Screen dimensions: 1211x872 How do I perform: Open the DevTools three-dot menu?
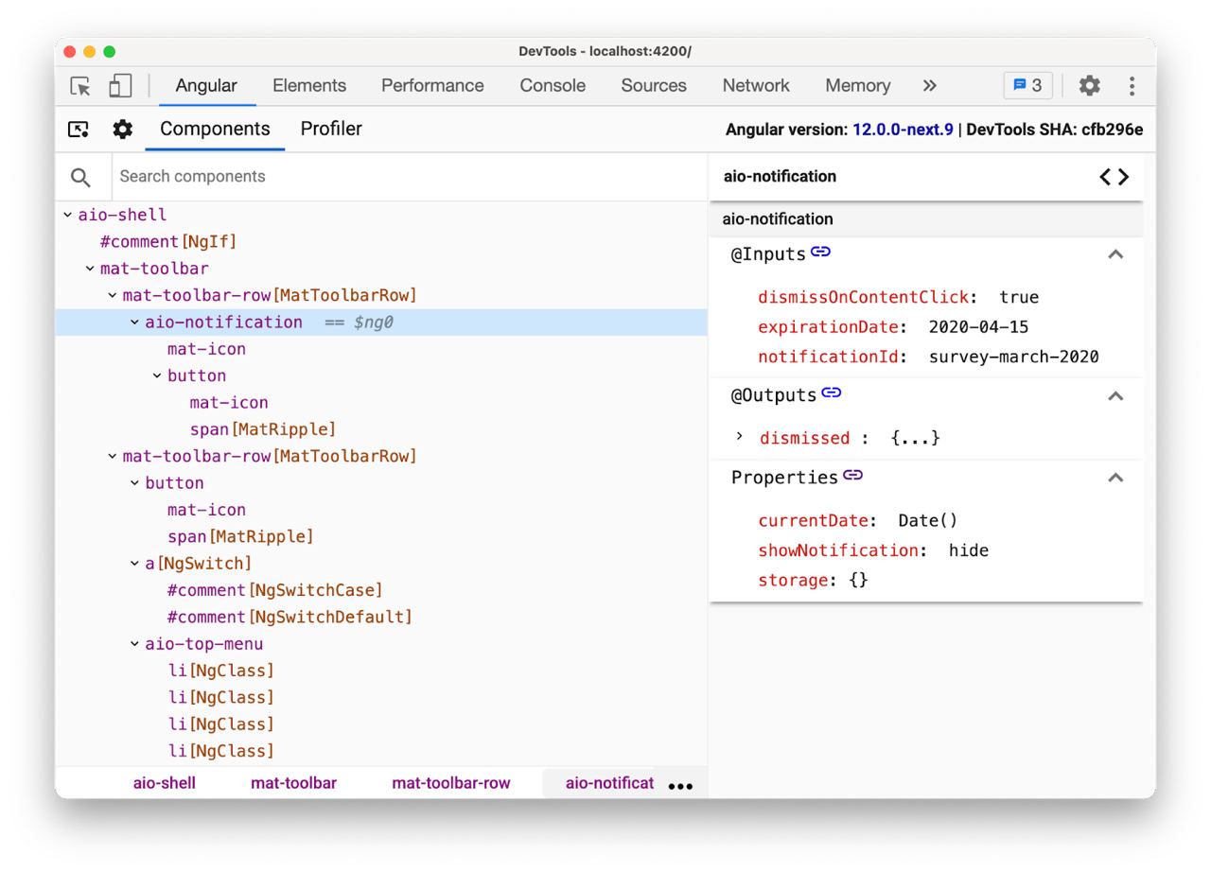tap(1132, 86)
